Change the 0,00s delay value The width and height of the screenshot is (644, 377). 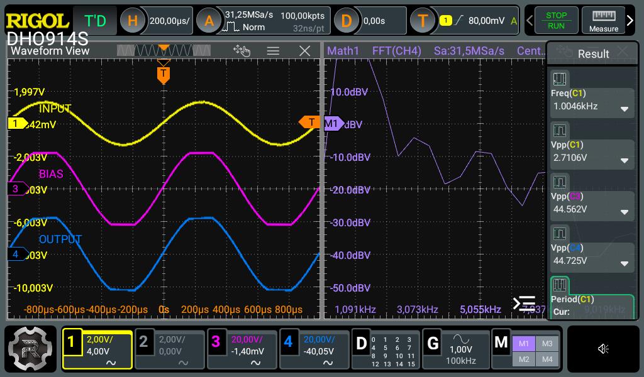coord(374,21)
